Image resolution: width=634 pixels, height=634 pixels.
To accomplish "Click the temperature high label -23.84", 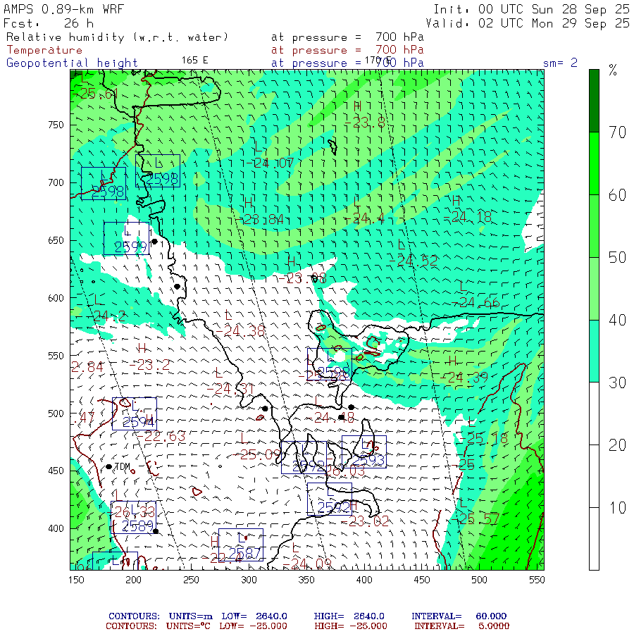I will pyautogui.click(x=260, y=220).
